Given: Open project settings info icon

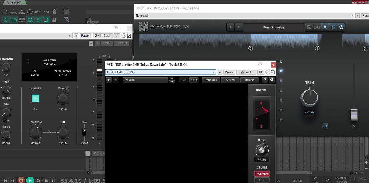Looking at the screenshot, I should 30,12.
